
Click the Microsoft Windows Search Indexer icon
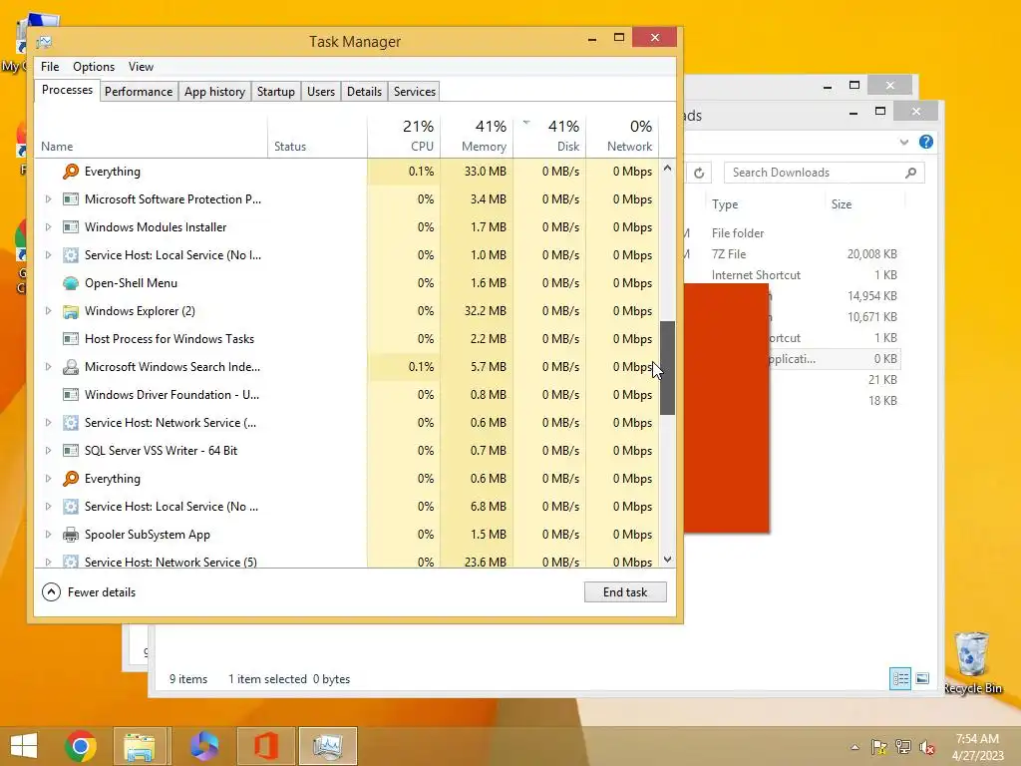tap(71, 367)
